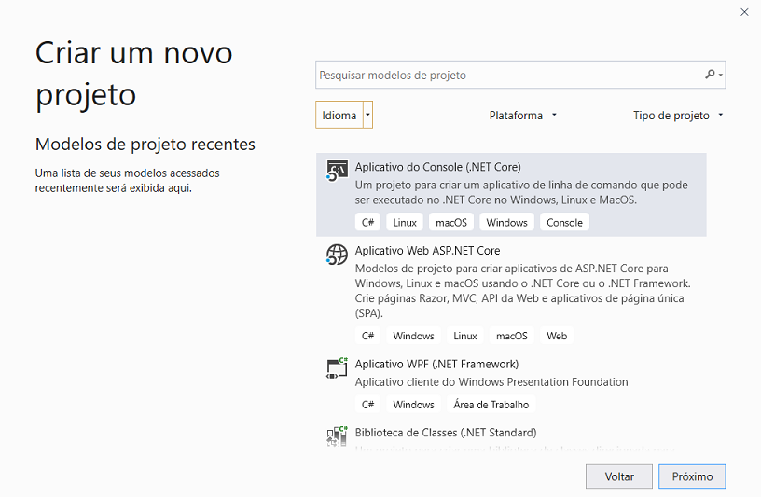Click macOS tag under Aplicativo Web ASP.NET Core
Screen dimensions: 761x497
click(x=512, y=336)
